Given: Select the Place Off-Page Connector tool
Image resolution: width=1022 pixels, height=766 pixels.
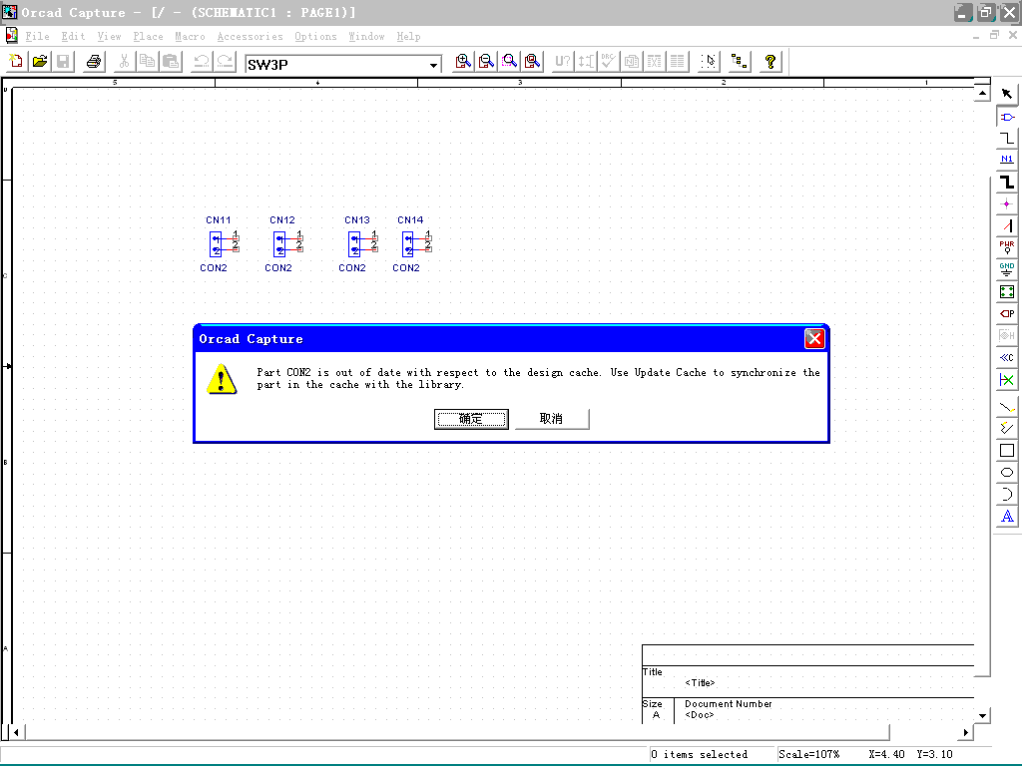Looking at the screenshot, I should (1007, 358).
